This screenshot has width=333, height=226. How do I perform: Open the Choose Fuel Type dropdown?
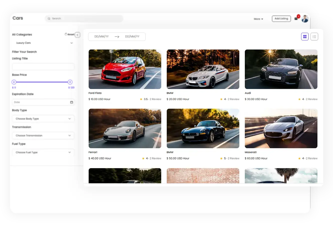(43, 152)
